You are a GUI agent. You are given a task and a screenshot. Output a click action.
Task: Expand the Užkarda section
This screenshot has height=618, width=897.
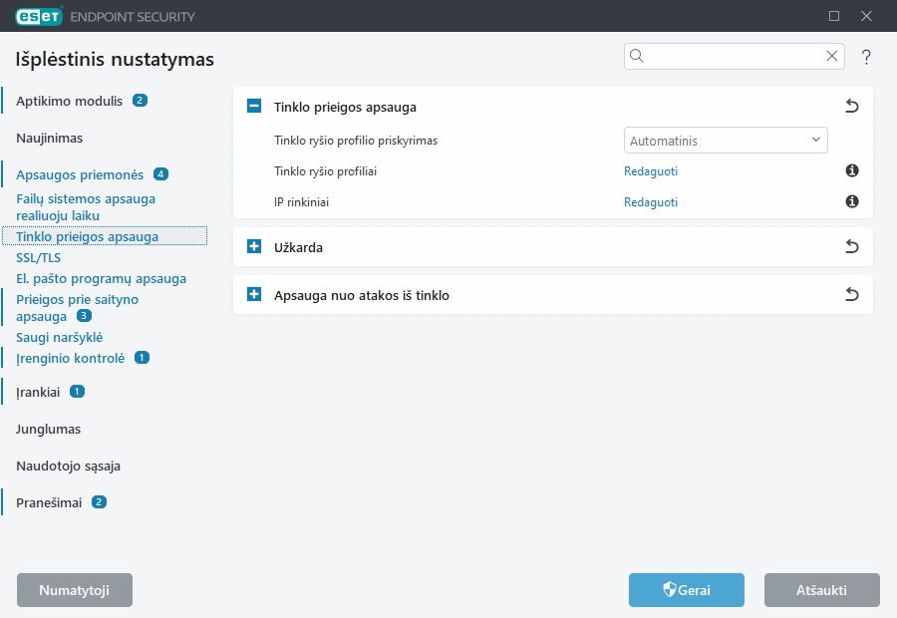(x=254, y=246)
